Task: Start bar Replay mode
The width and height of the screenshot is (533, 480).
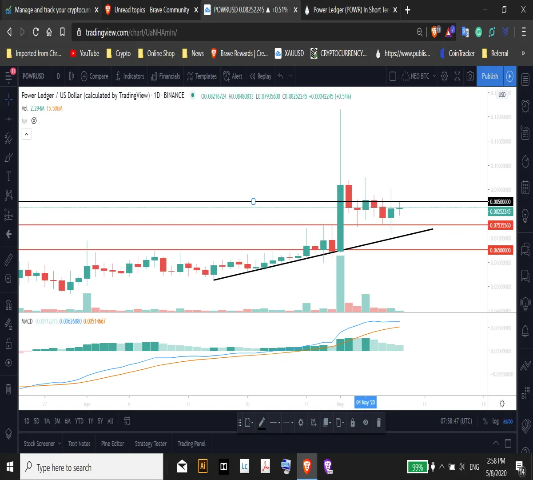Action: click(x=260, y=76)
